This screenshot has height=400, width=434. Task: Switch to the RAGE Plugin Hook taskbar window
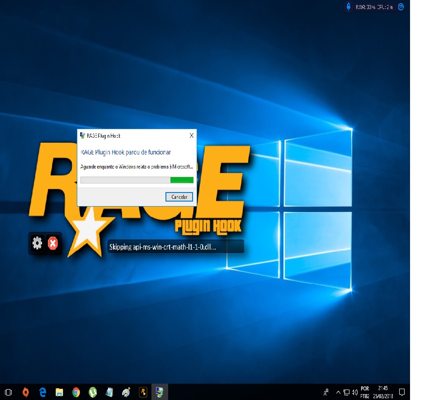pos(159,392)
